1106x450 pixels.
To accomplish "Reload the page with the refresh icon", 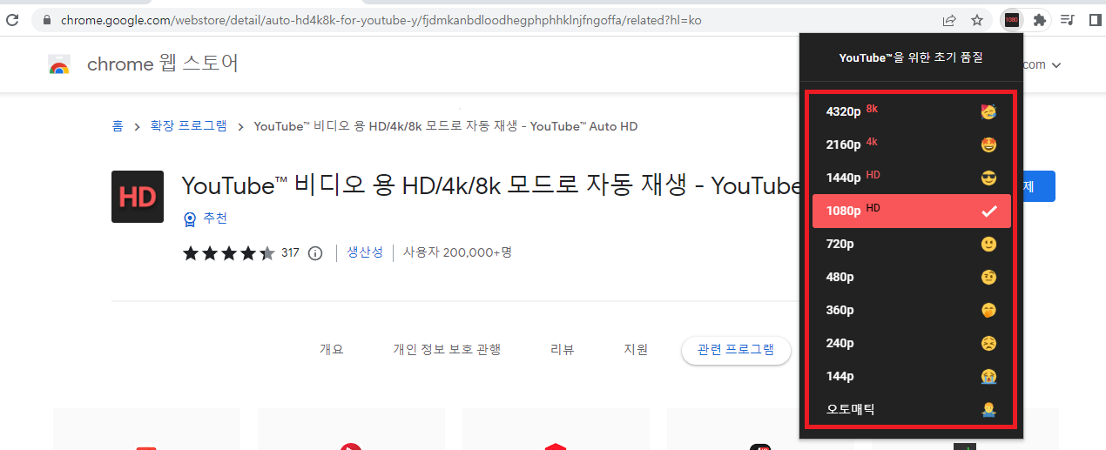I will [x=12, y=20].
